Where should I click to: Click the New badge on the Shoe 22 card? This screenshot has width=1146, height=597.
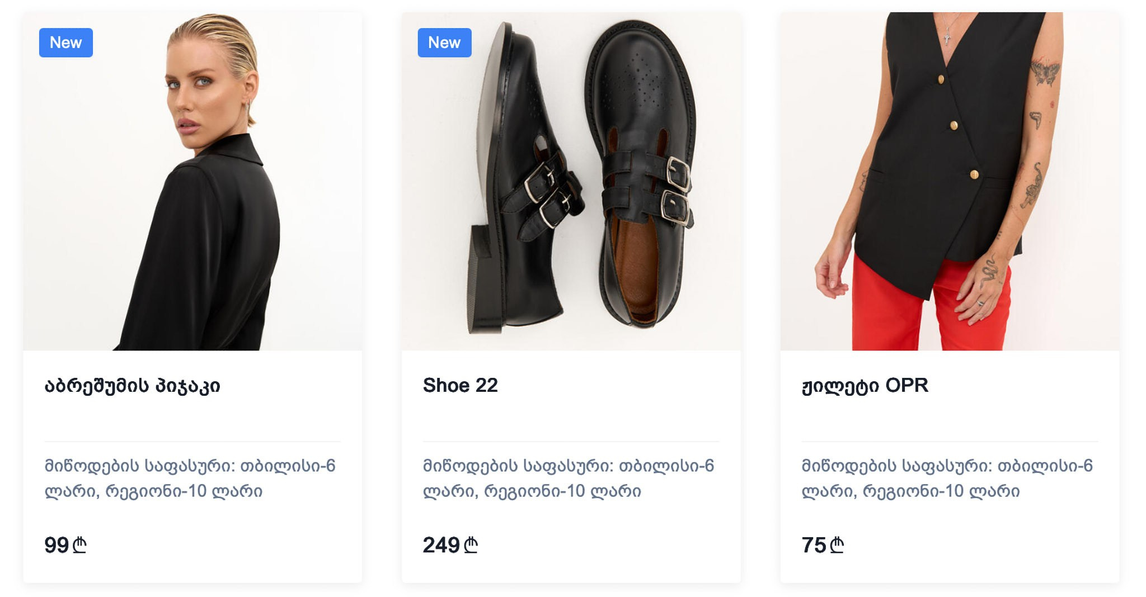point(444,42)
